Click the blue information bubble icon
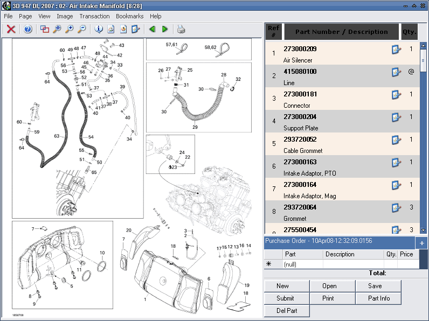The image size is (429, 321). [x=99, y=29]
